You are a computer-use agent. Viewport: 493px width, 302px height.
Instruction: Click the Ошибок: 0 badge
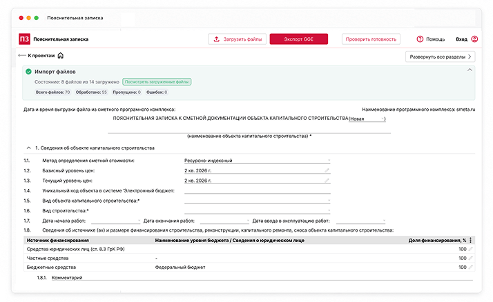click(157, 92)
